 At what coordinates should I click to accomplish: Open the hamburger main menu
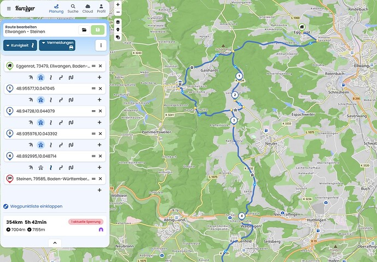9,9
